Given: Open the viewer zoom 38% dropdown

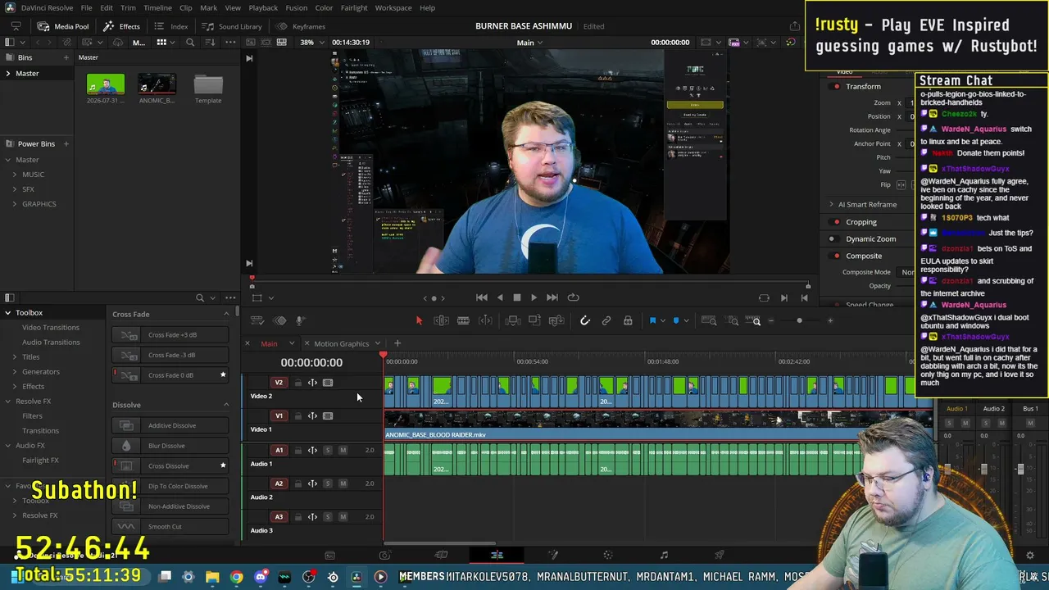Looking at the screenshot, I should tap(311, 43).
